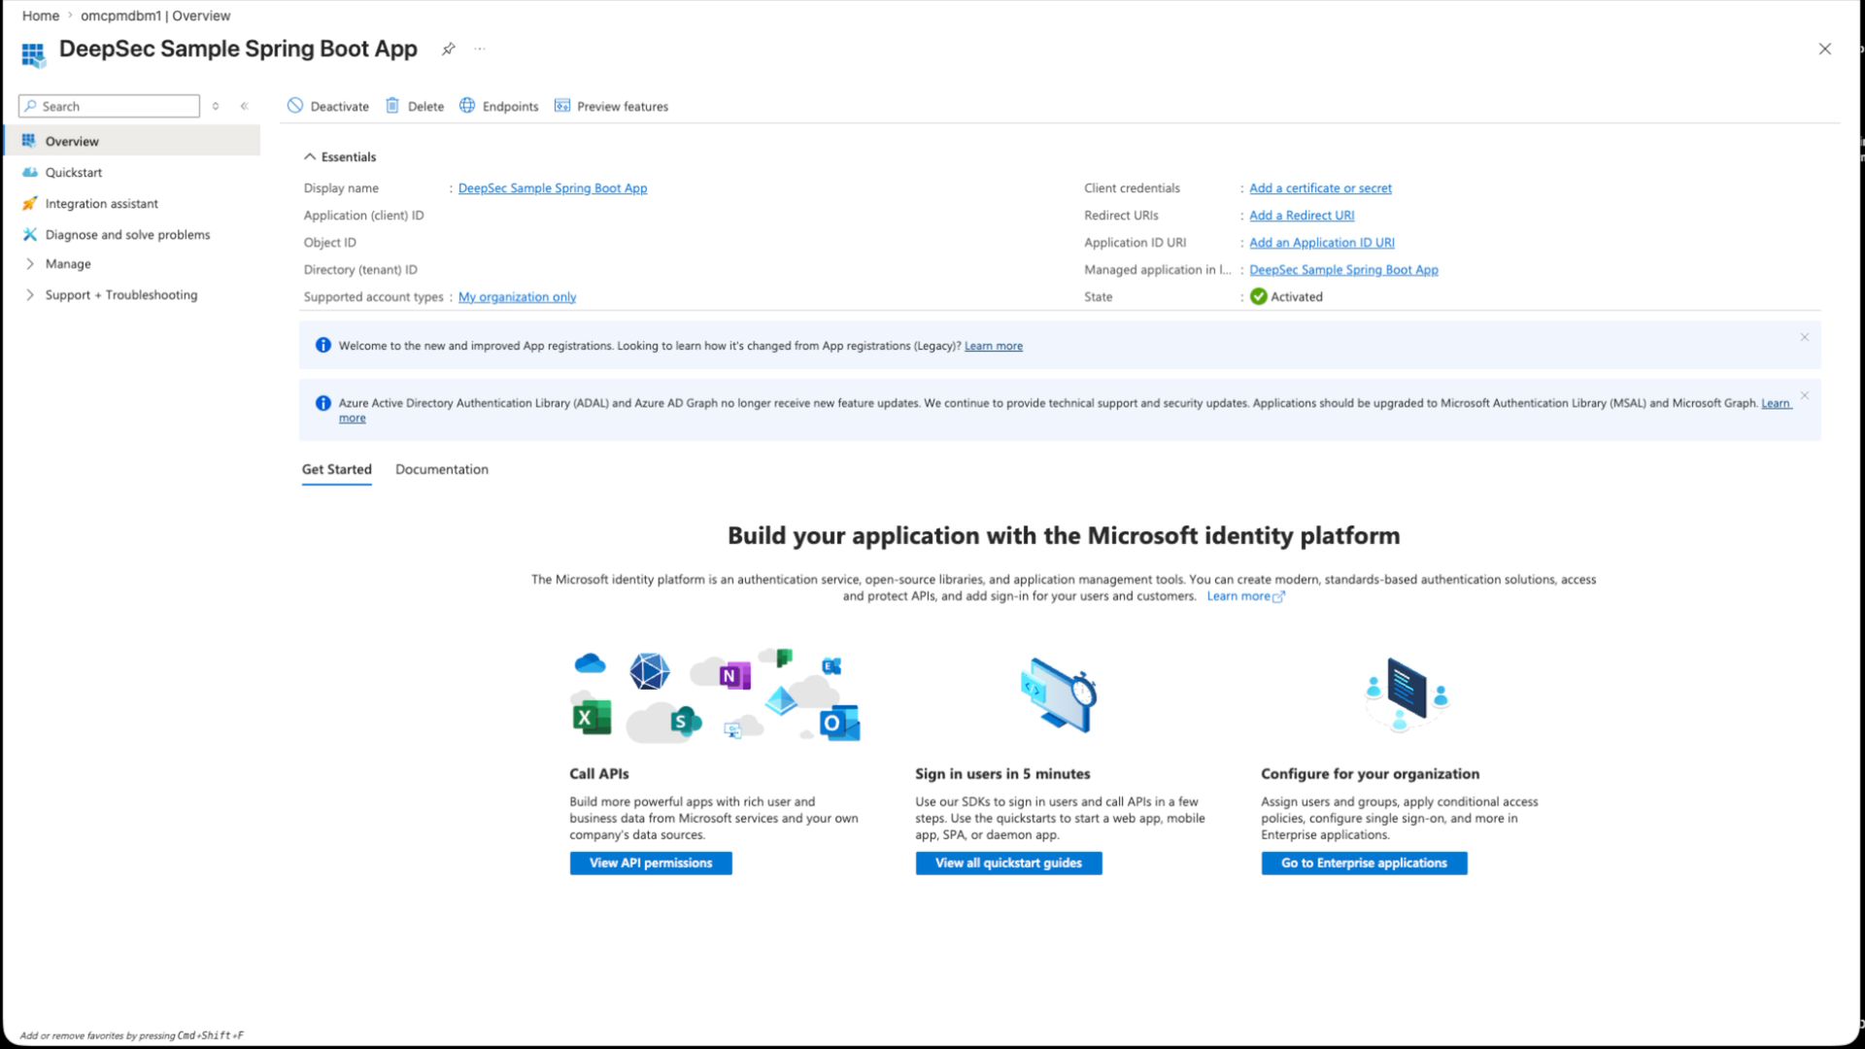Click Add an Application ID URI
Image resolution: width=1865 pixels, height=1049 pixels.
point(1322,242)
